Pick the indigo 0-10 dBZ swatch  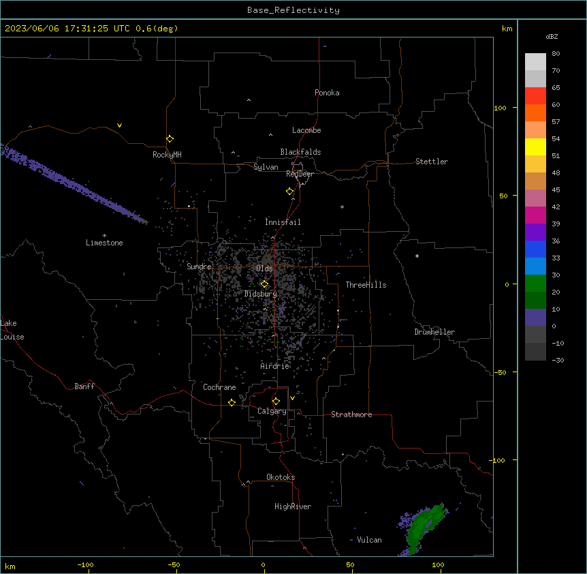(x=535, y=318)
